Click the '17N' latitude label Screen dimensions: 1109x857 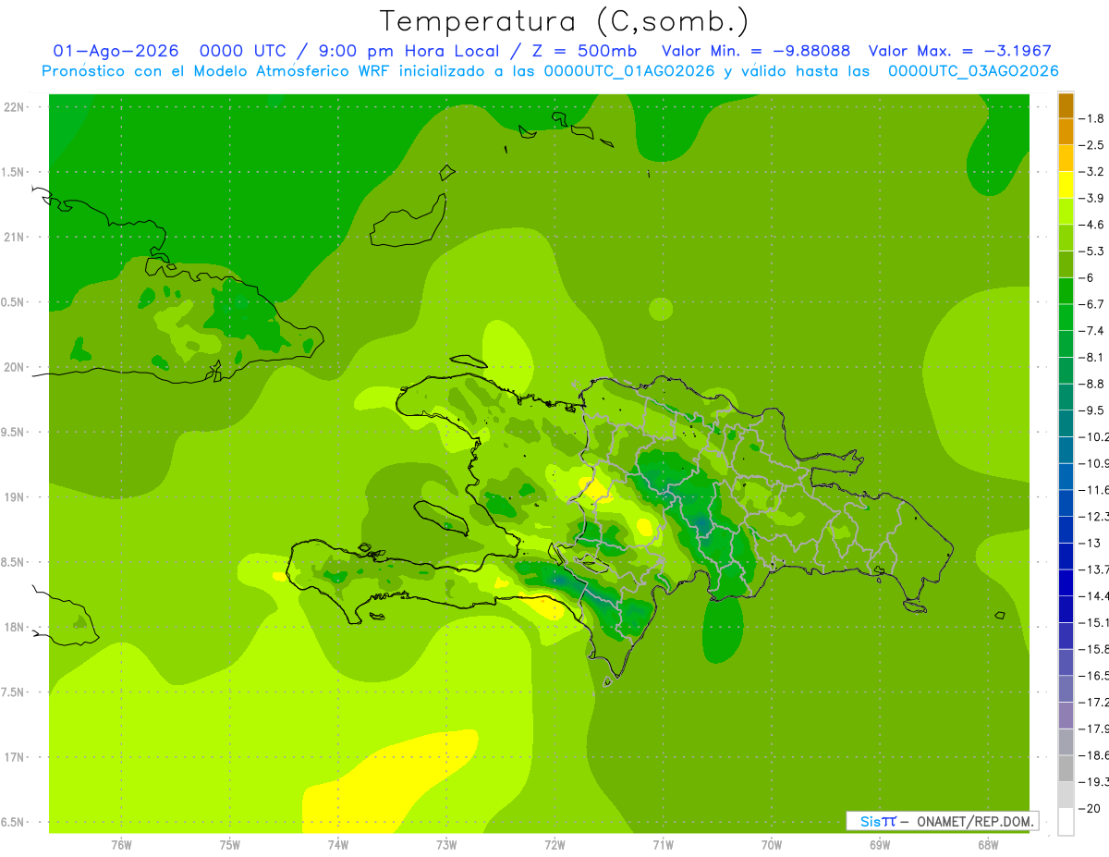[14, 757]
